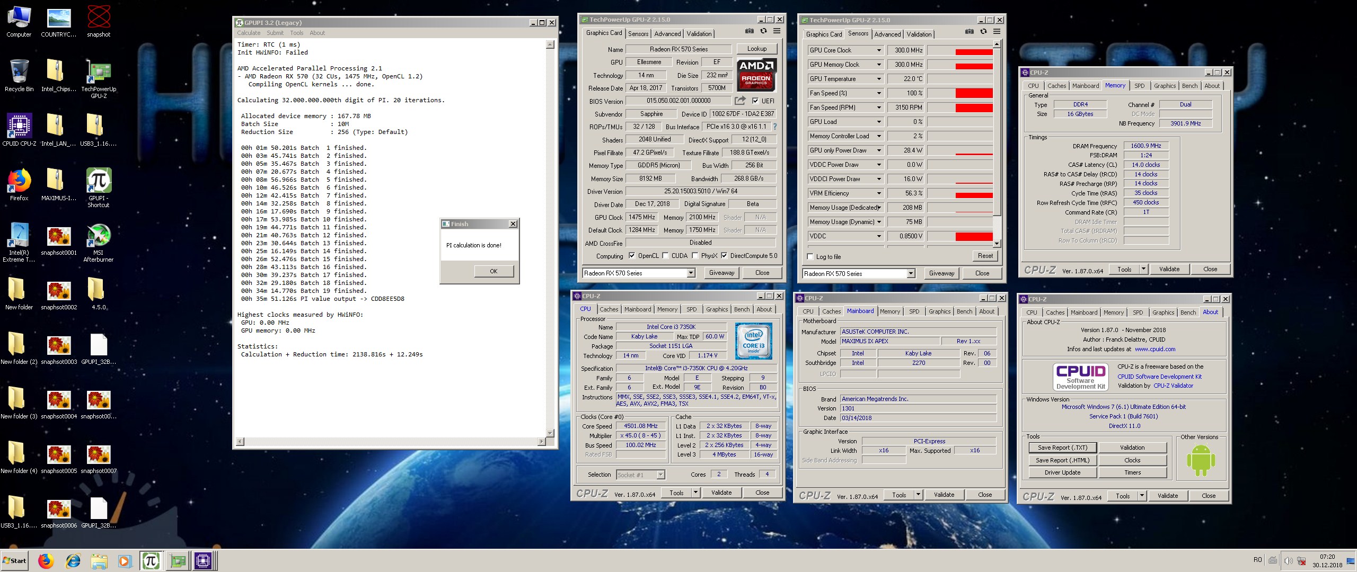Open the Tools dropdown arrow in CPU-Z Memory window

(1143, 269)
